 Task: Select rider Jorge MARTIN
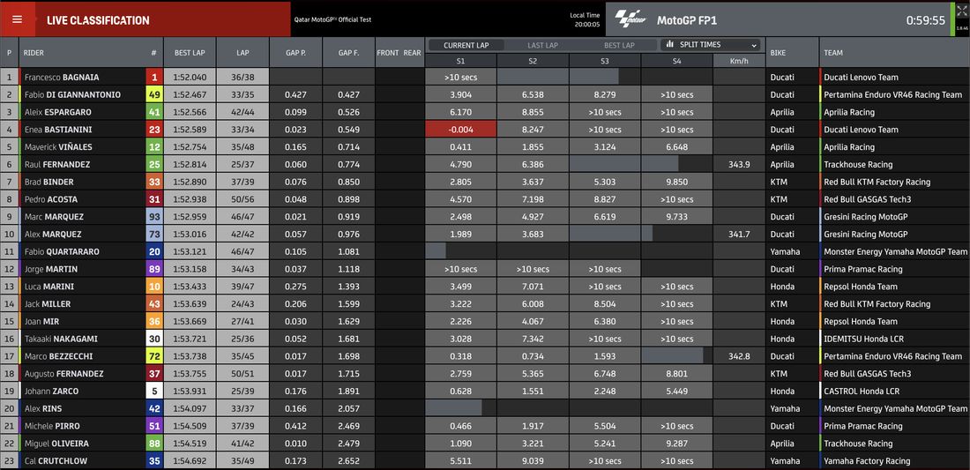click(x=51, y=269)
